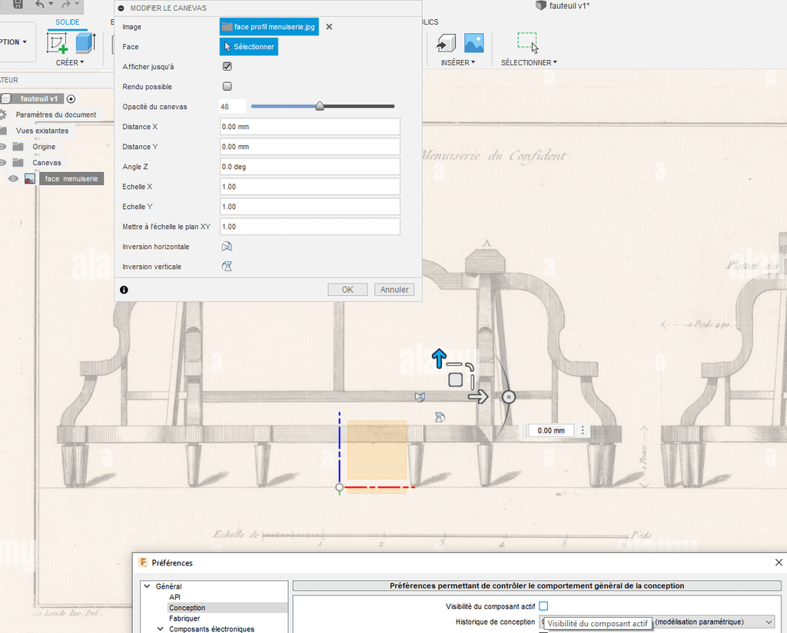Screen dimensions: 787x633
Task: Click the Insert Canvas picture icon
Action: 473,43
